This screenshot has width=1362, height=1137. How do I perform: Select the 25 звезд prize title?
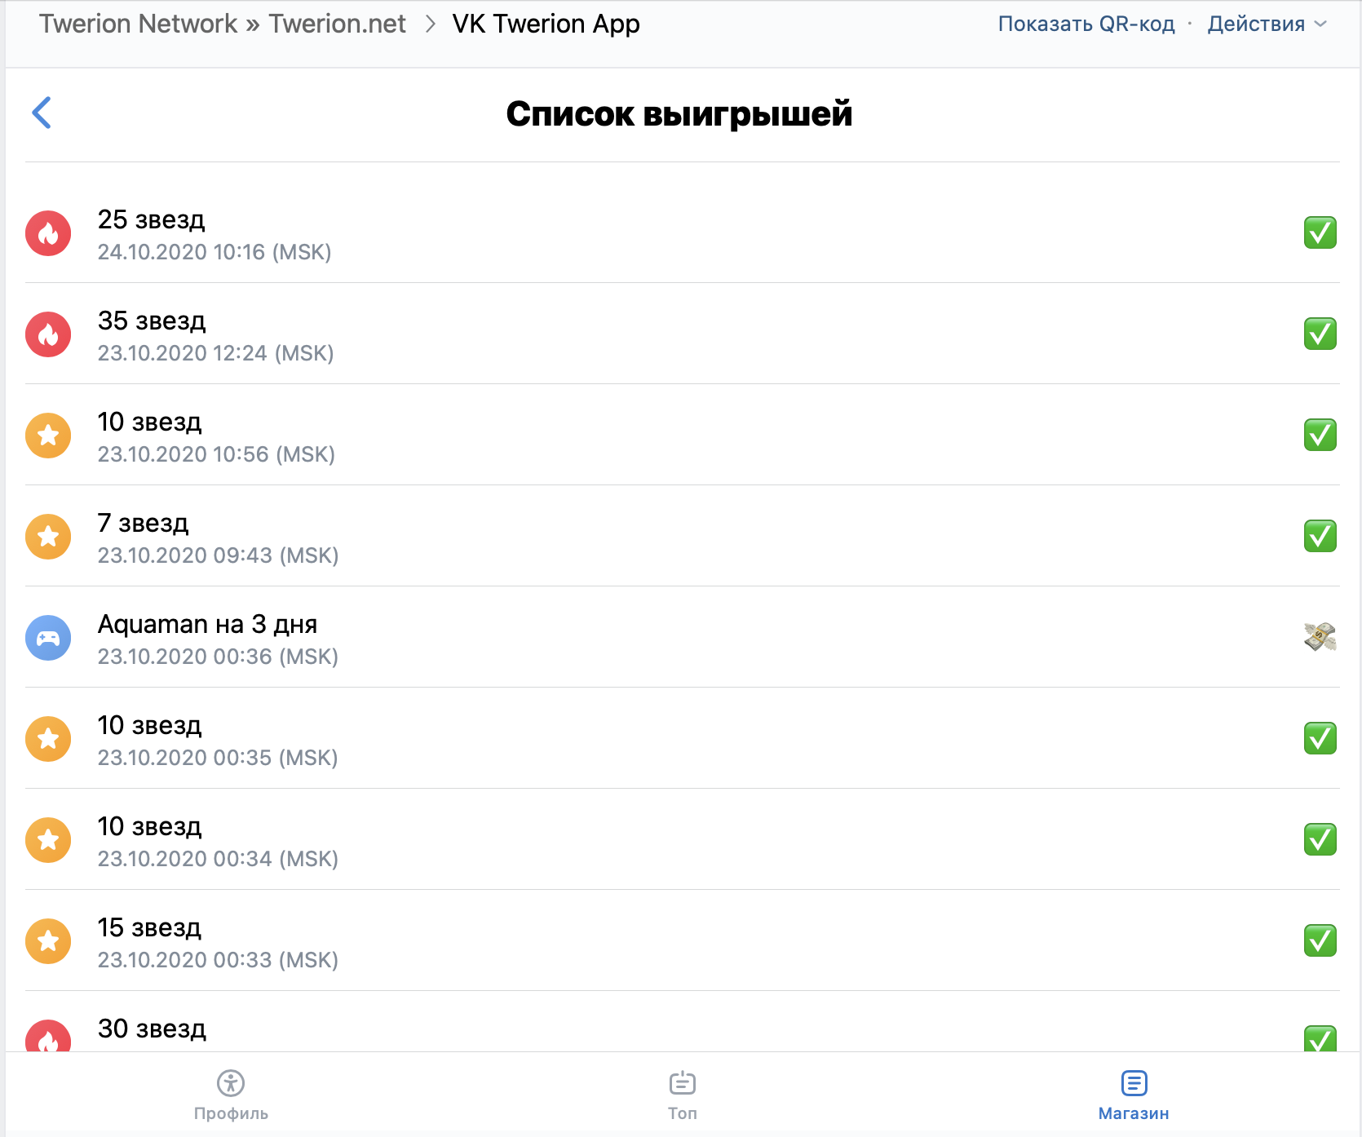[151, 219]
